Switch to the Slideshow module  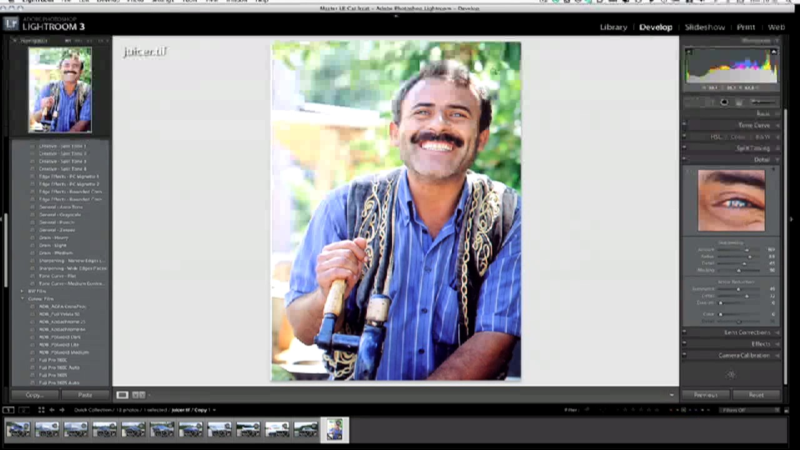pyautogui.click(x=704, y=27)
